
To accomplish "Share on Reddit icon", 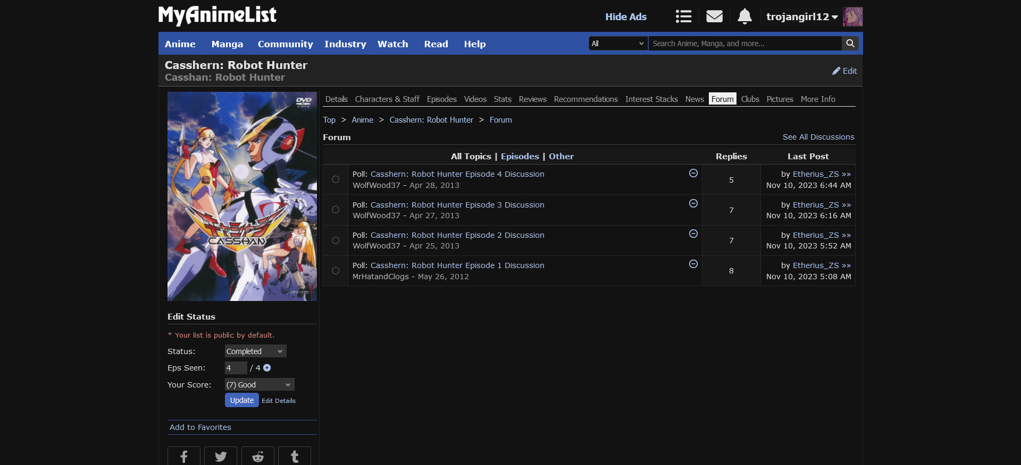I will [258, 457].
